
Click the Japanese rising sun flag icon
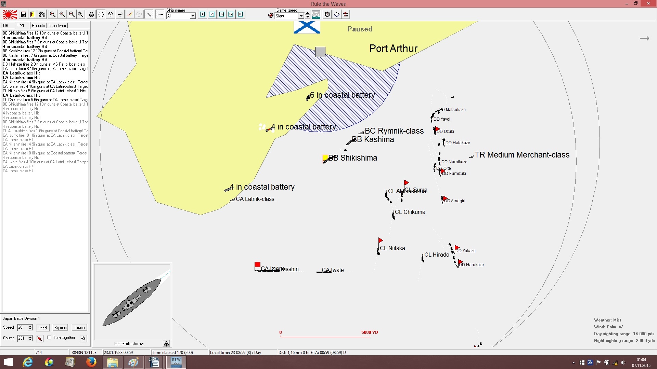tap(10, 14)
